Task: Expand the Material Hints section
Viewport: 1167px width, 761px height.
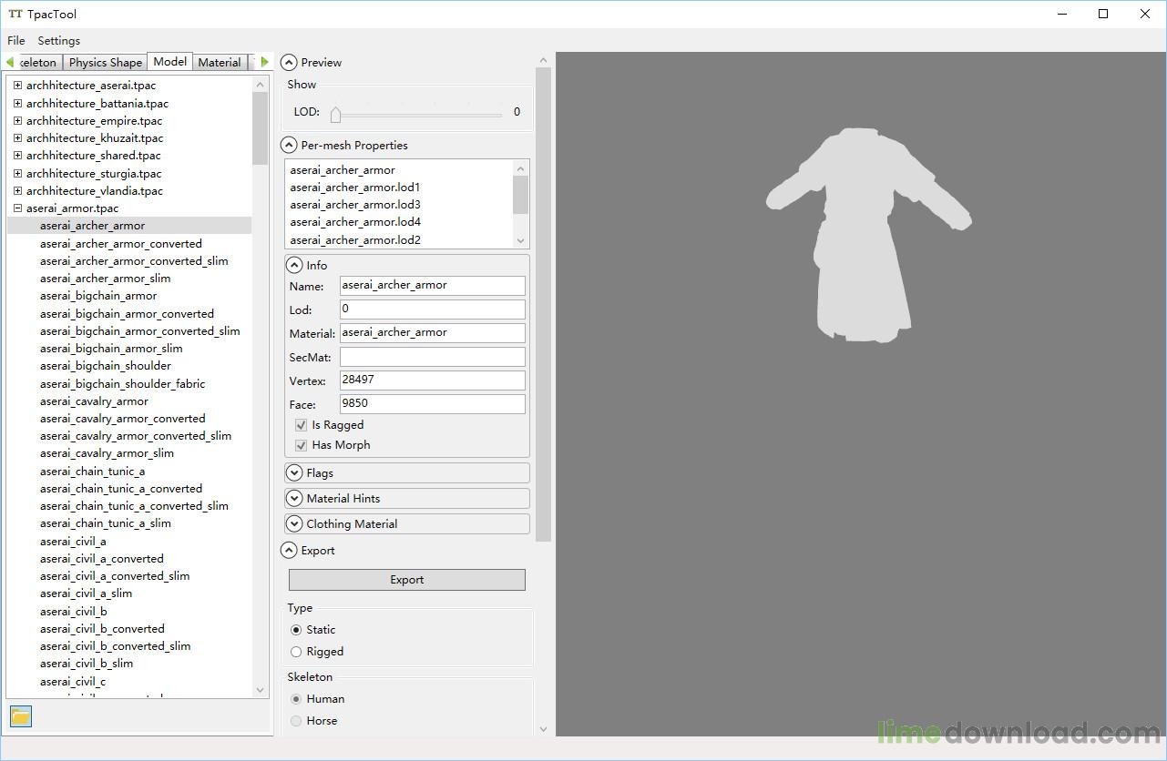Action: pos(294,499)
